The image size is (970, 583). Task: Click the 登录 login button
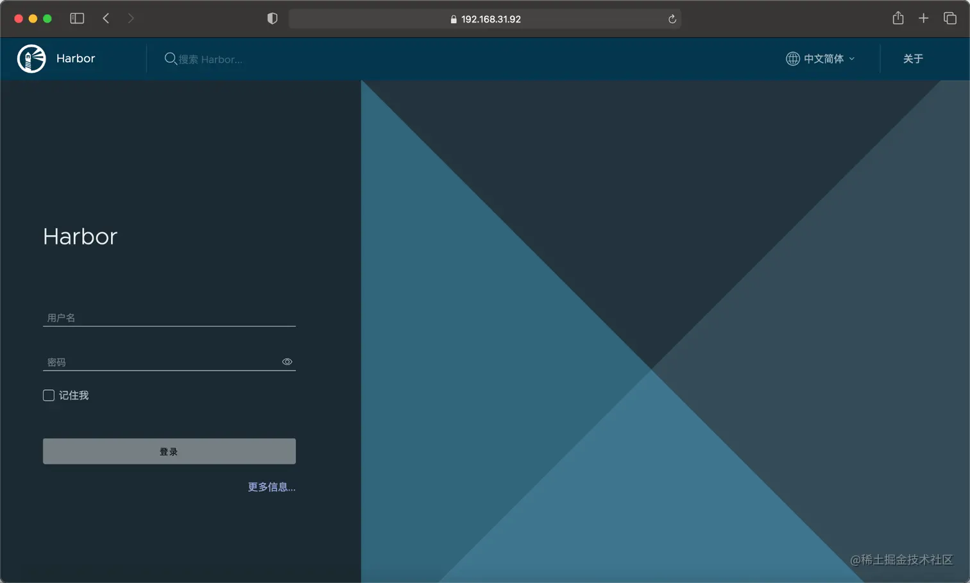169,452
